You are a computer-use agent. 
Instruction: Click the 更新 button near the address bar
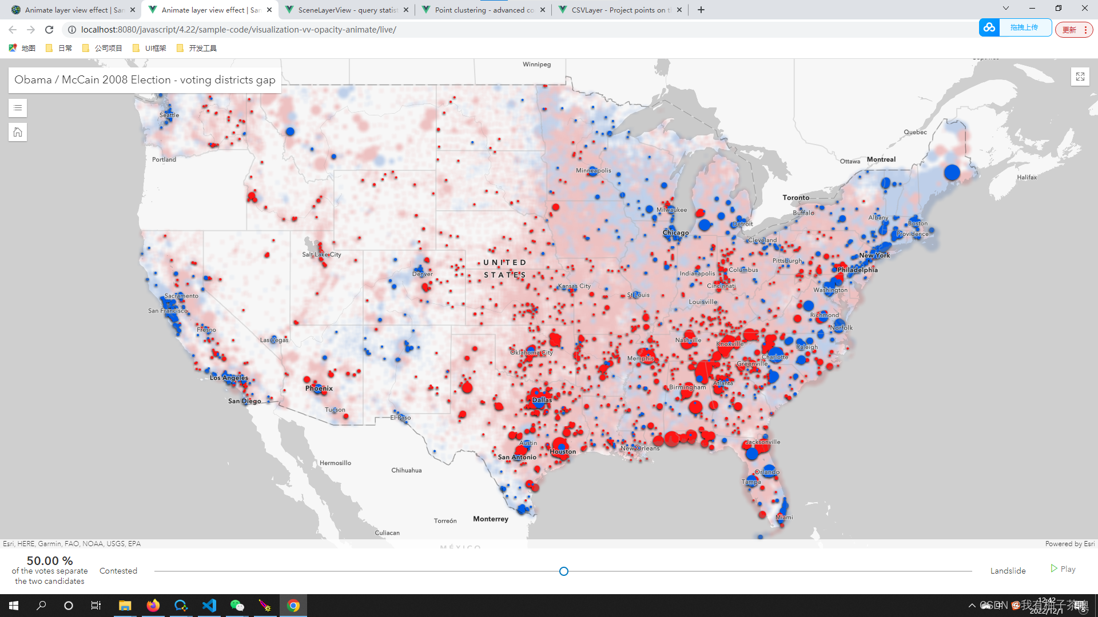[x=1070, y=29]
